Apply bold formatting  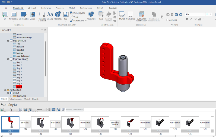[x=187, y=19]
